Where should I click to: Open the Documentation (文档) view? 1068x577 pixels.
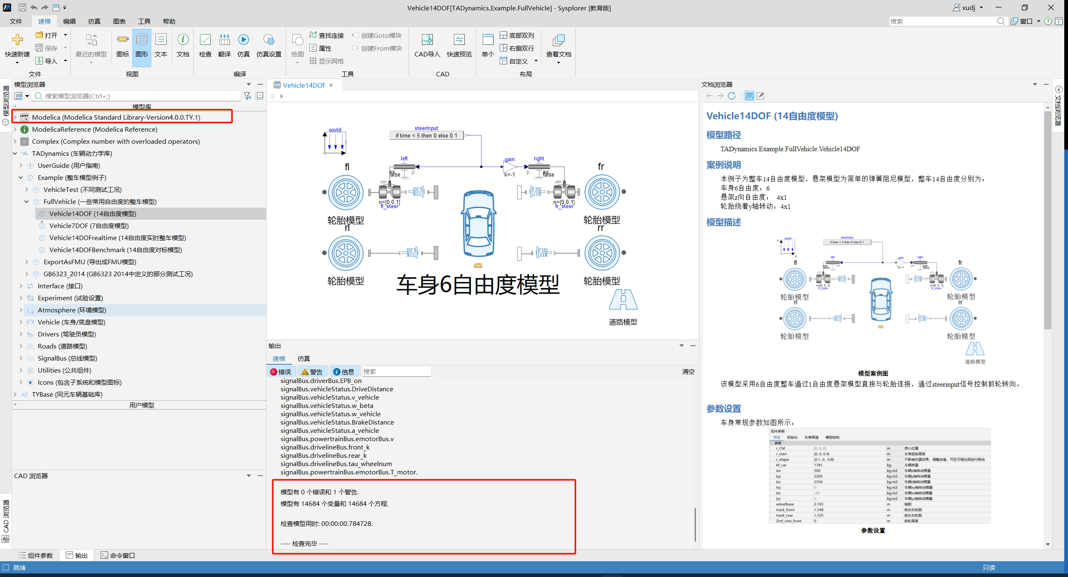[x=183, y=46]
